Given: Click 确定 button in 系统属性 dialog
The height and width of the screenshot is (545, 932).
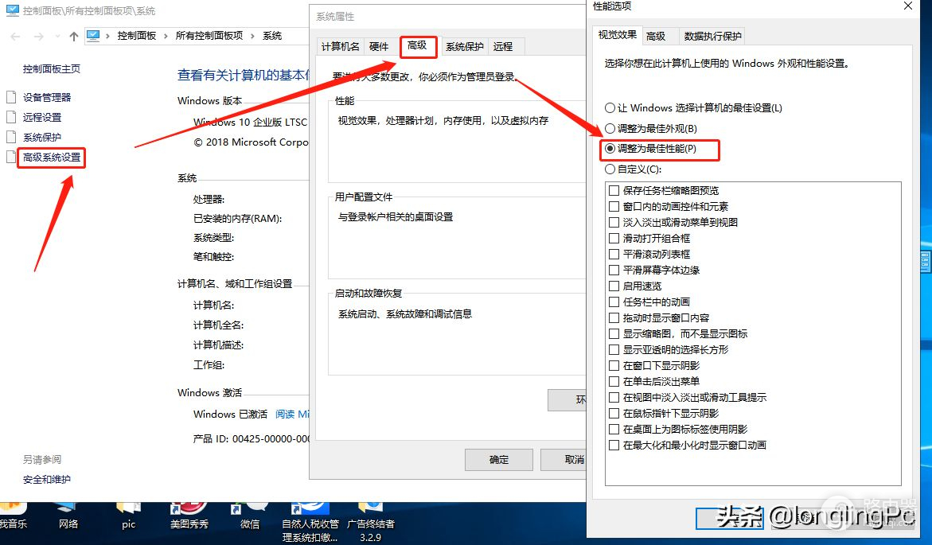Looking at the screenshot, I should [x=499, y=459].
